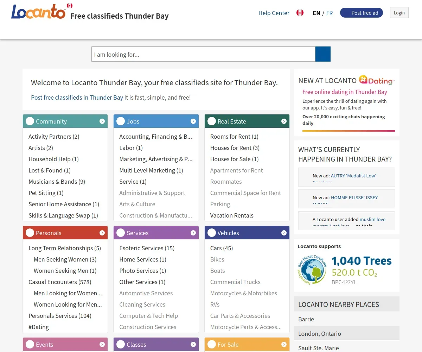Open the Jobs category header
The height and width of the screenshot is (352, 422).
point(156,121)
